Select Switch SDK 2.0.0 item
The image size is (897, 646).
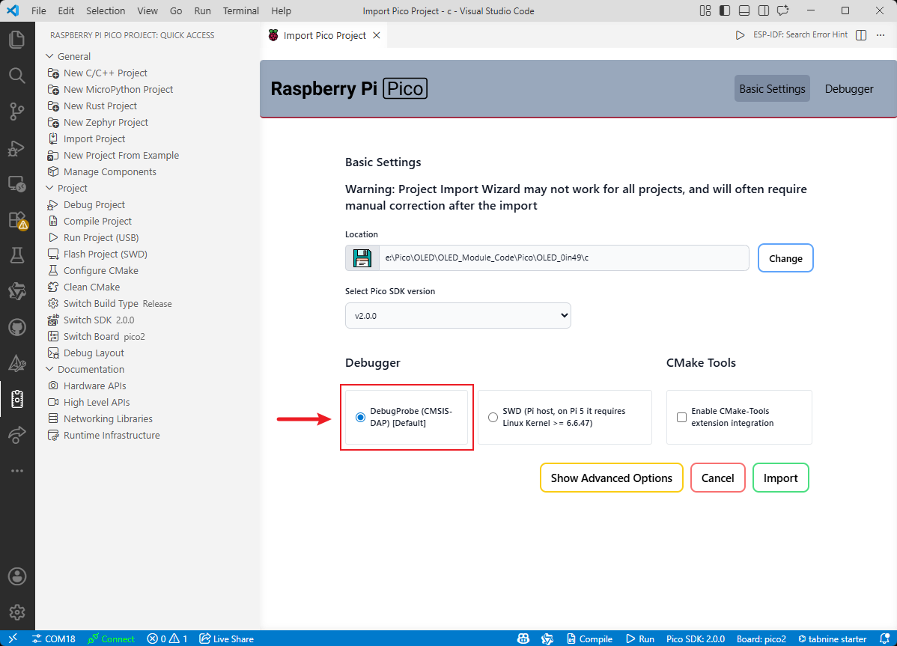(x=98, y=320)
